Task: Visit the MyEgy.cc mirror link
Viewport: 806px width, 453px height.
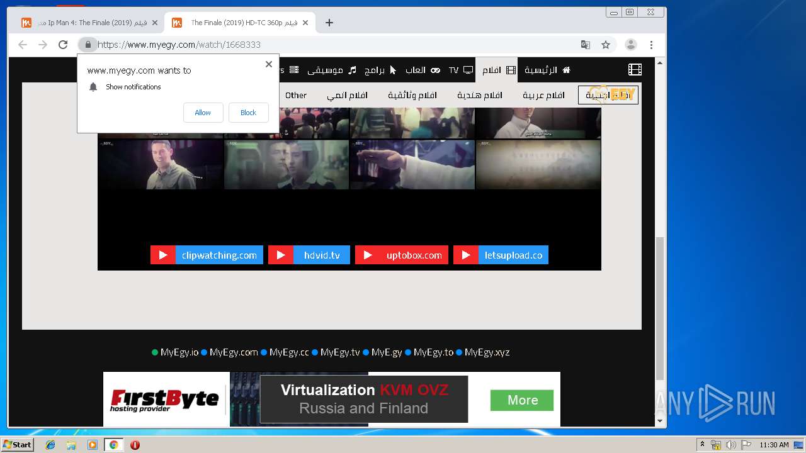Action: 289,352
